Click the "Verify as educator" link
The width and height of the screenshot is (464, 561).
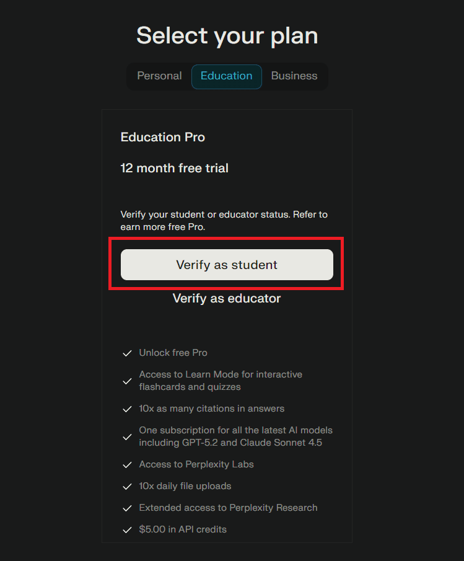coord(226,298)
